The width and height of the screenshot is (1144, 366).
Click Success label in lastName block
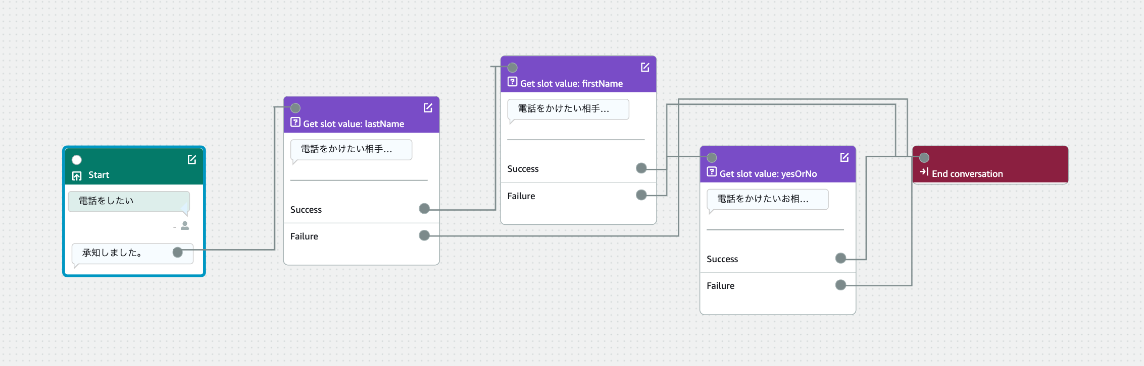click(x=306, y=210)
